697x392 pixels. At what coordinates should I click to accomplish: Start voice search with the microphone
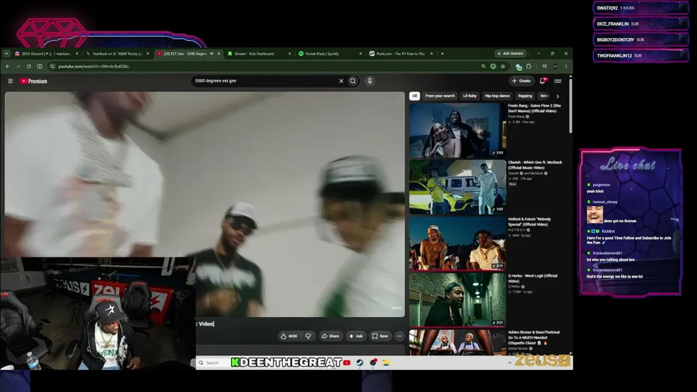tap(369, 81)
